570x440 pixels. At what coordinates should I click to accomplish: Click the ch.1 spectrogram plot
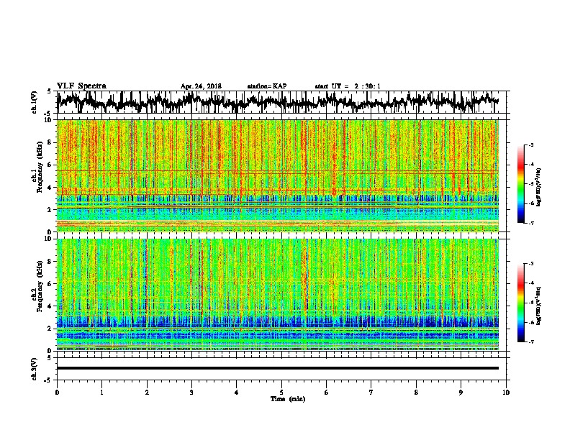coord(278,175)
